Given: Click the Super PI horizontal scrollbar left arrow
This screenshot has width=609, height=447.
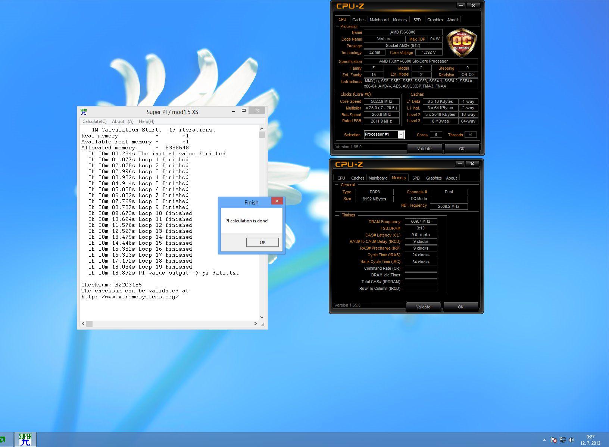Looking at the screenshot, I should click(83, 324).
